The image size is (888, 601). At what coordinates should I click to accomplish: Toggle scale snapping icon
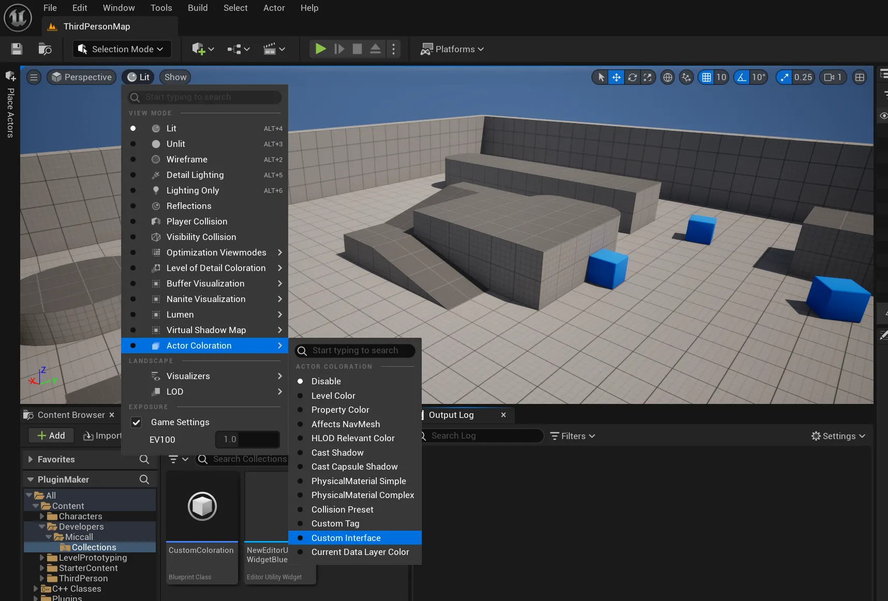click(785, 77)
